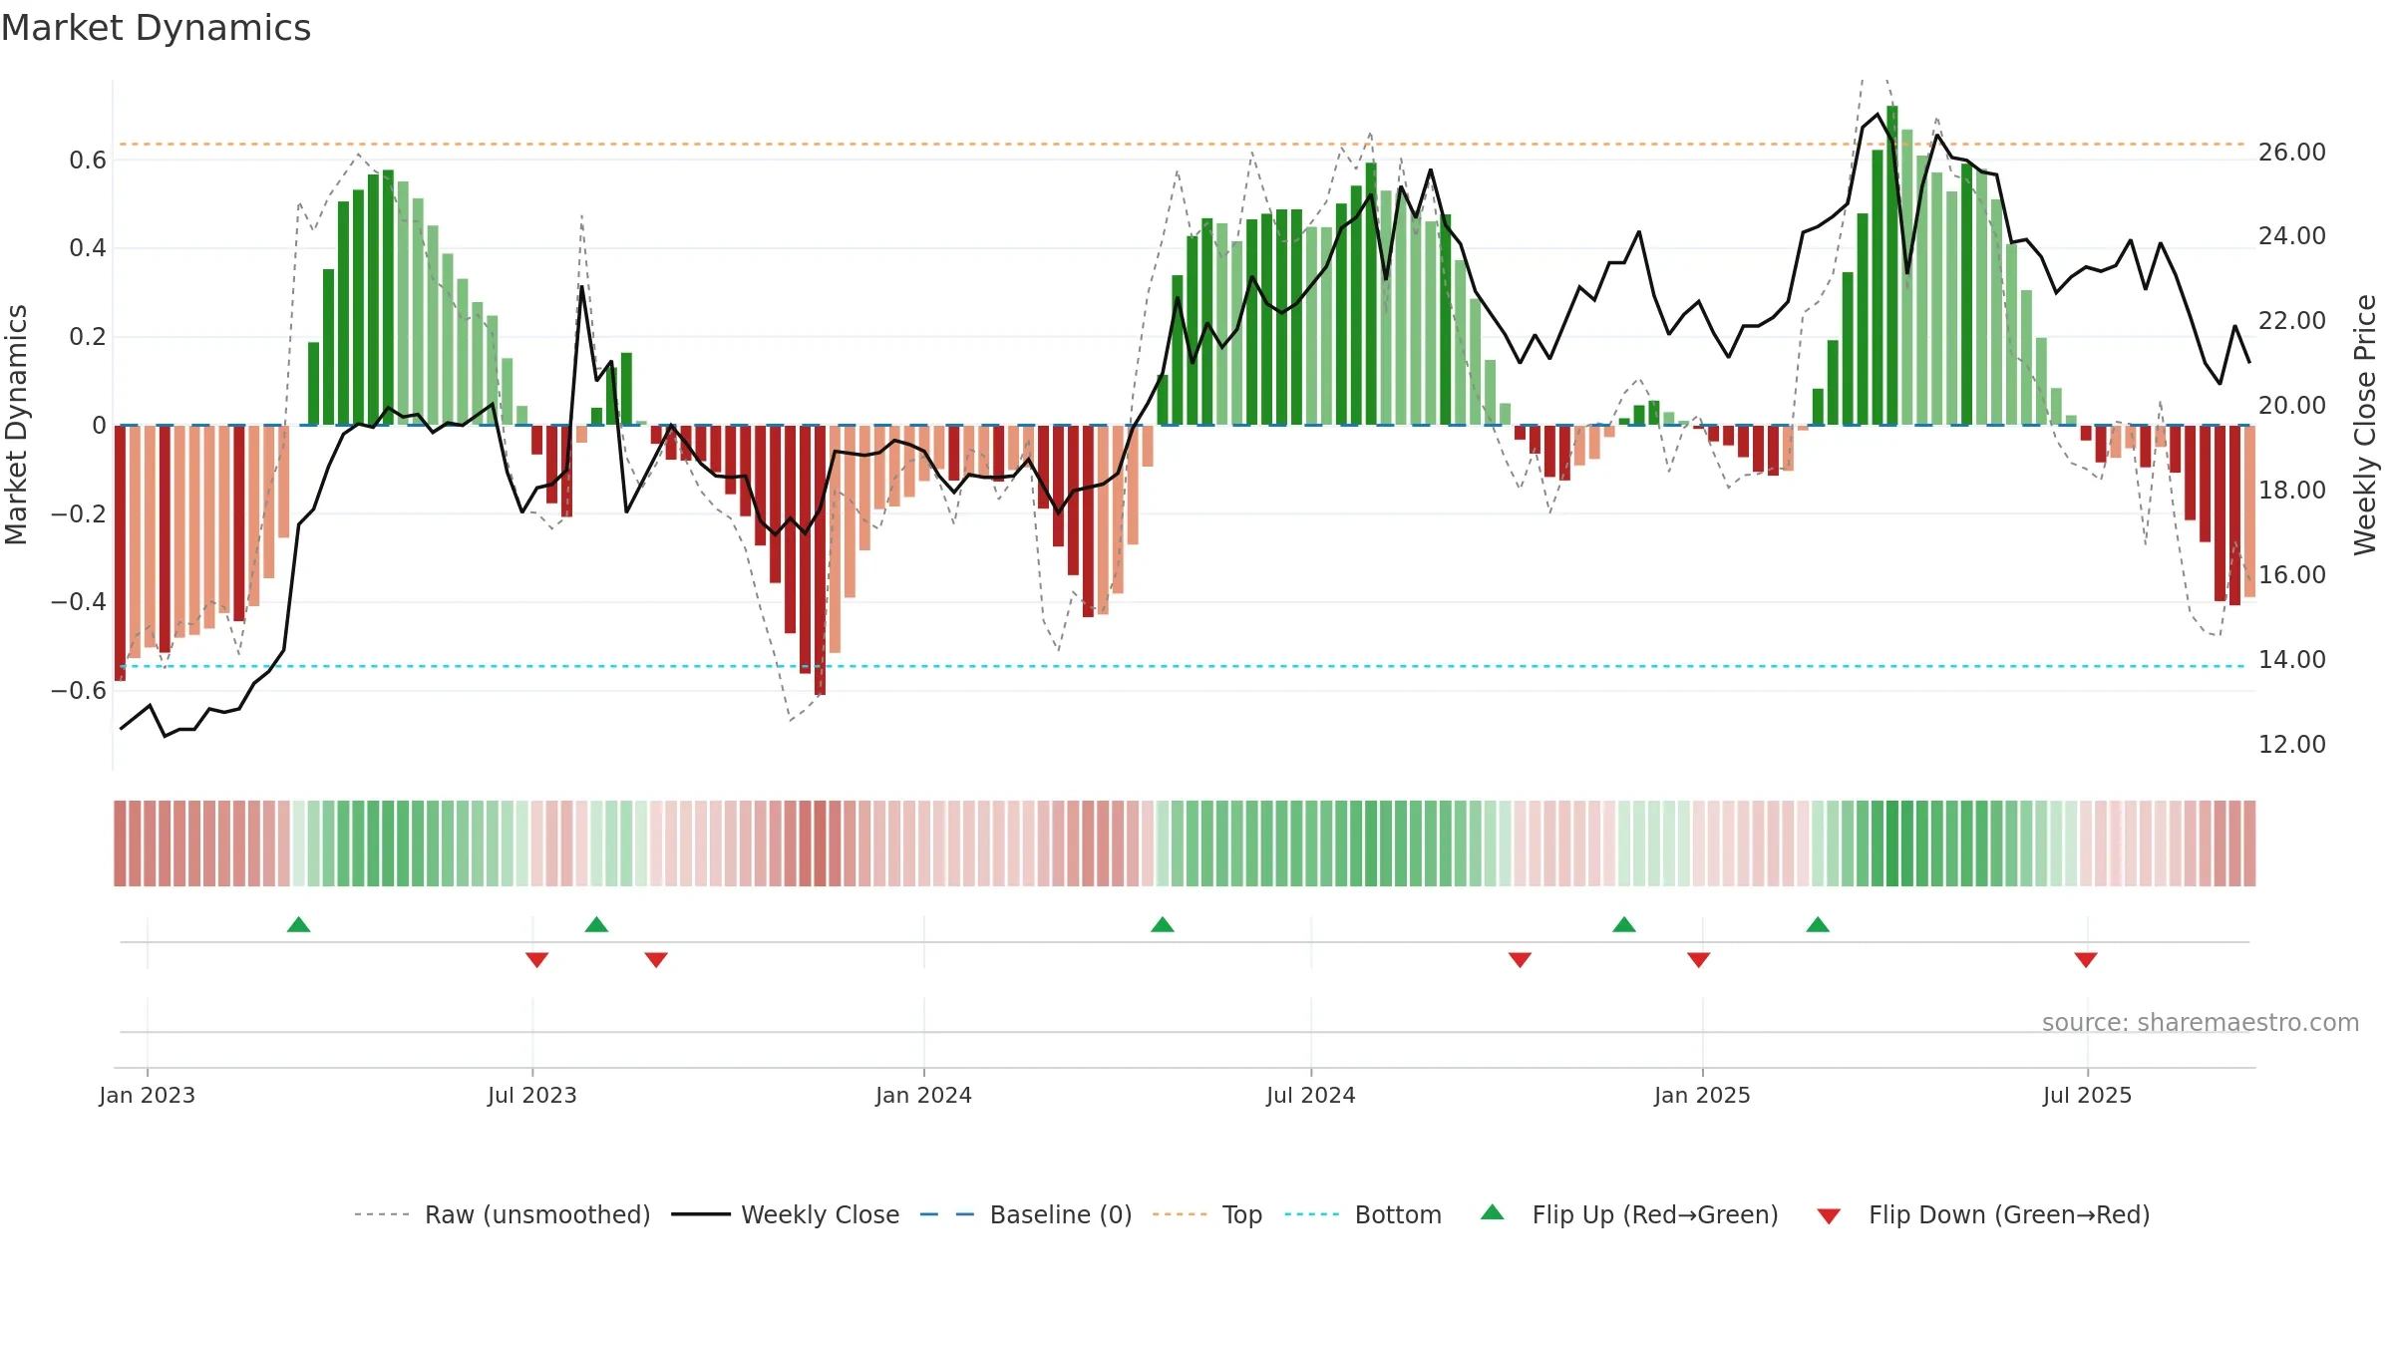Toggle the Top legend entry
The width and height of the screenshot is (2393, 1346).
[1206, 1214]
